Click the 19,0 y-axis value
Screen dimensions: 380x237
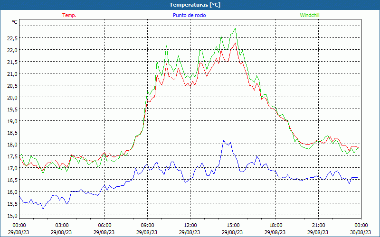[12, 121]
